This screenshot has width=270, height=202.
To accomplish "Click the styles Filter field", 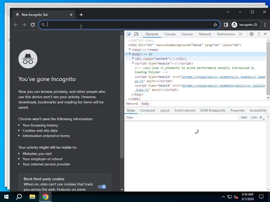I will (x=181, y=118).
